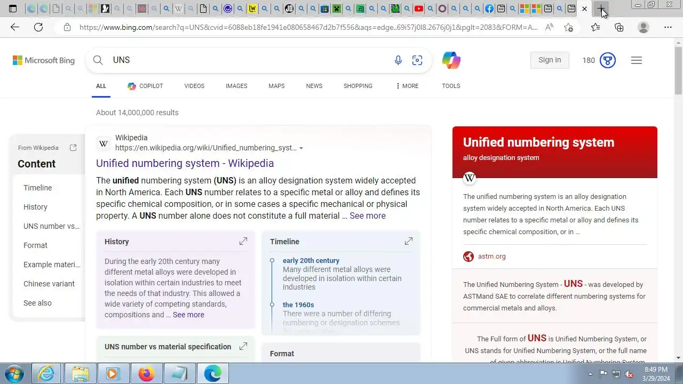
Task: Jump to History in Content sidebar
Action: coord(35,207)
